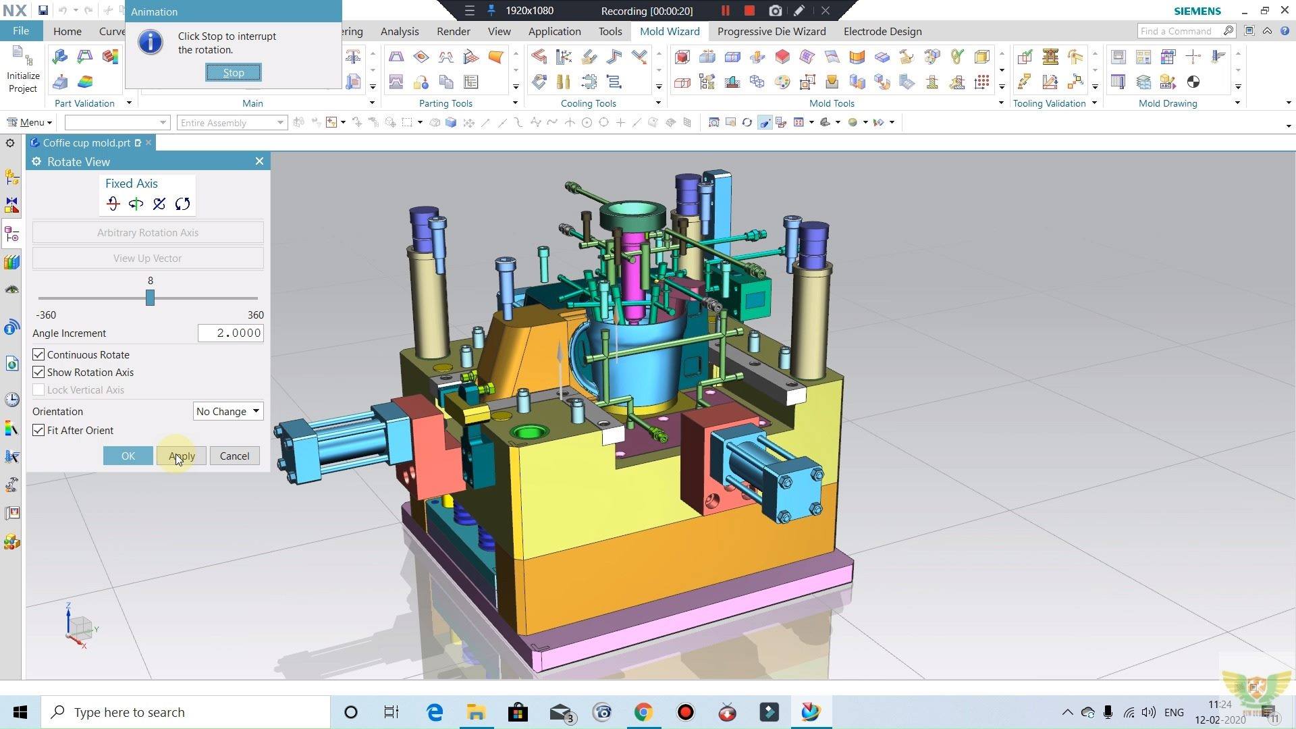1296x729 pixels.
Task: Select the Y-axis fixed rotation icon
Action: [136, 204]
